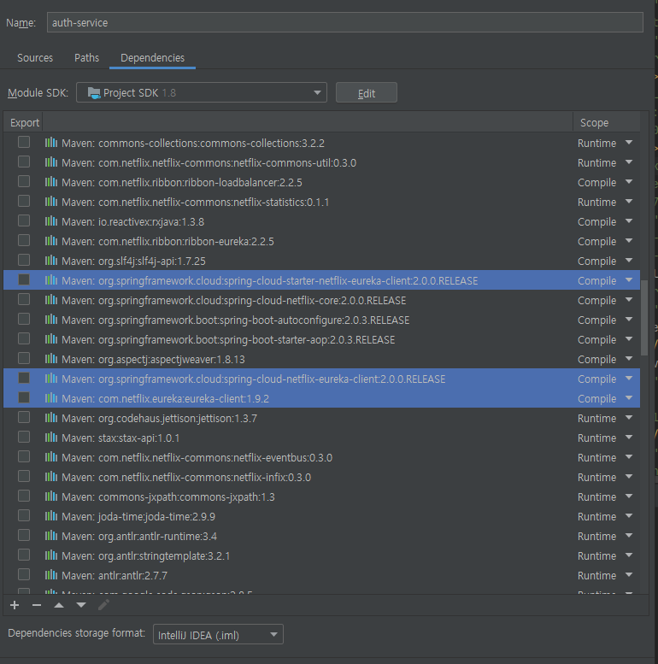Image resolution: width=658 pixels, height=664 pixels.
Task: Select the Dependencies tab
Action: [152, 57]
